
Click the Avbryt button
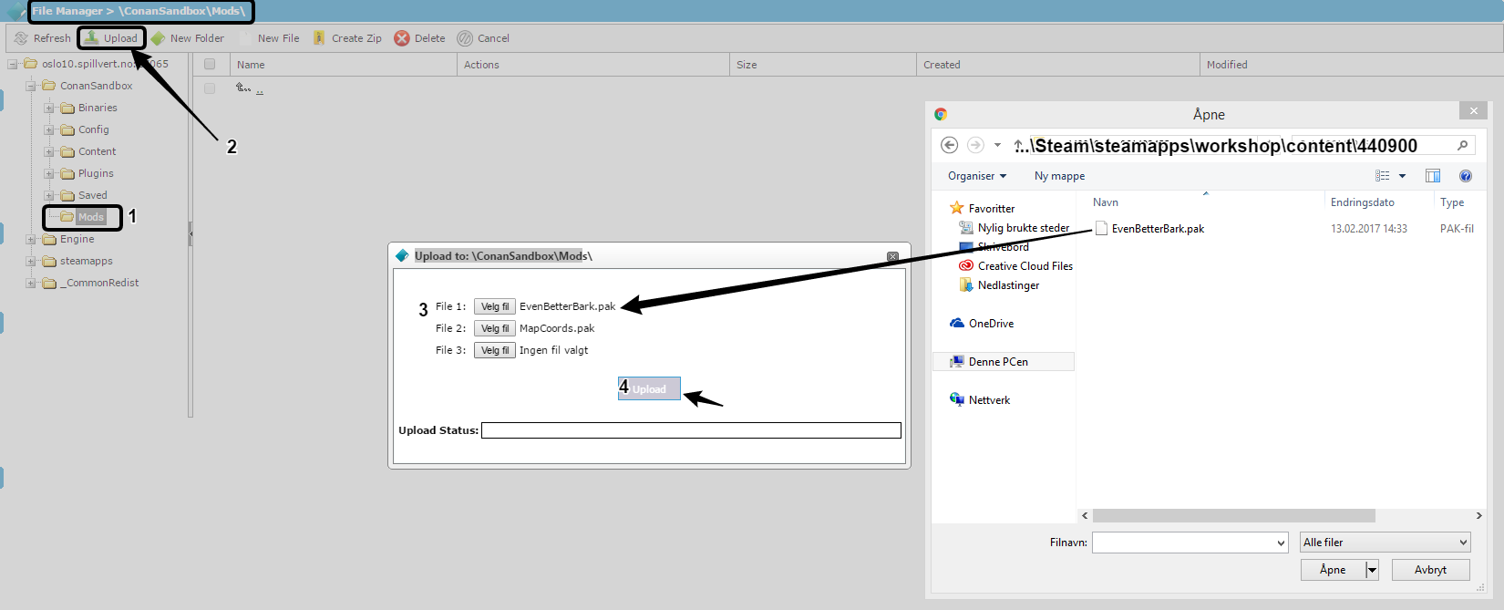(1431, 570)
